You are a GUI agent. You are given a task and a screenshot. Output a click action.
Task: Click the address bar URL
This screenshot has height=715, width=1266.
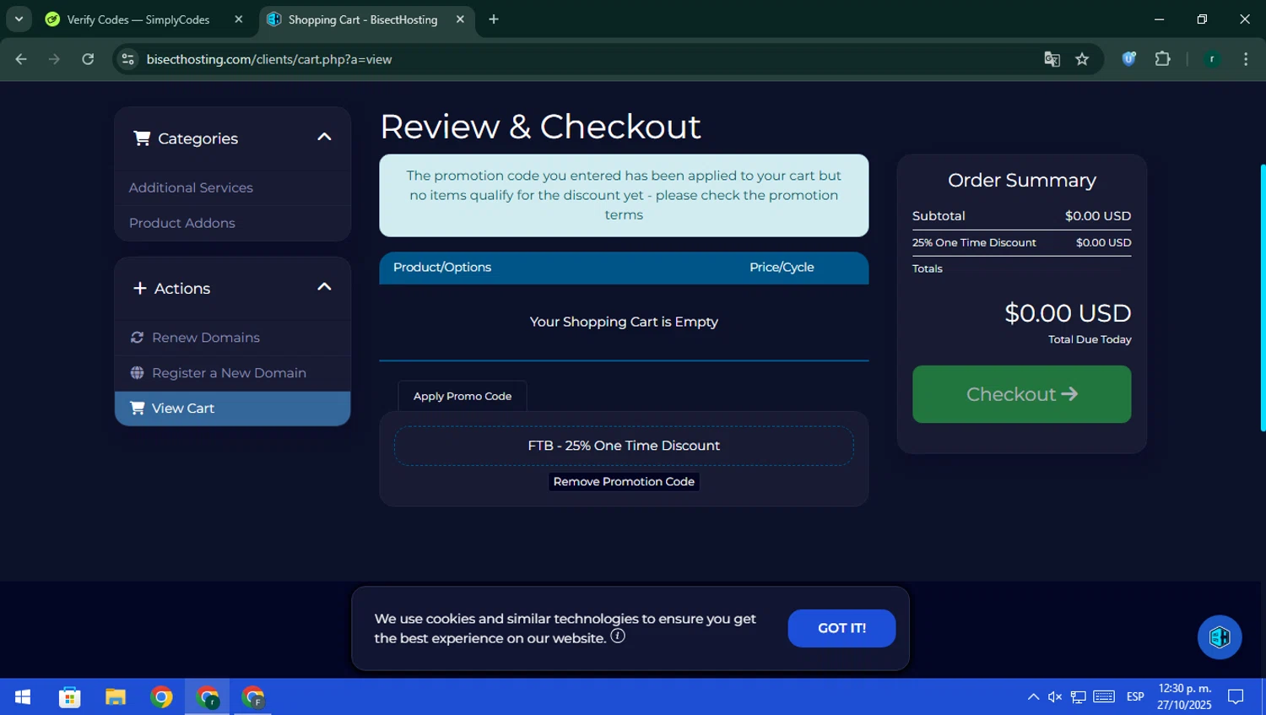(x=269, y=59)
